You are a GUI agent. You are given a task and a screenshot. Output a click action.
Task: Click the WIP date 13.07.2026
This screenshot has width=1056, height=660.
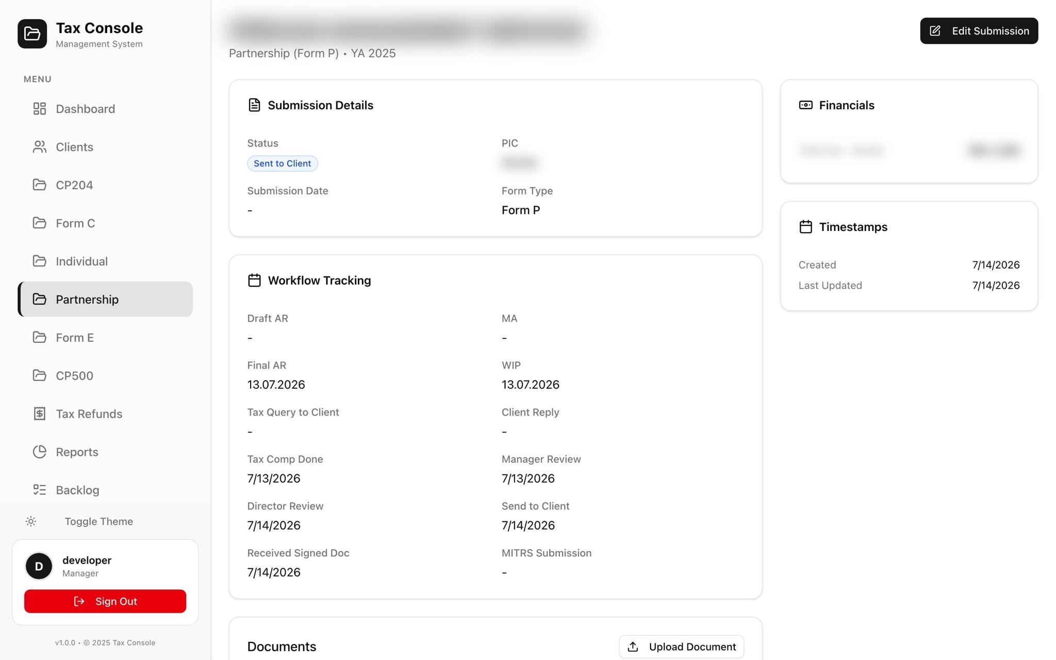pyautogui.click(x=531, y=385)
